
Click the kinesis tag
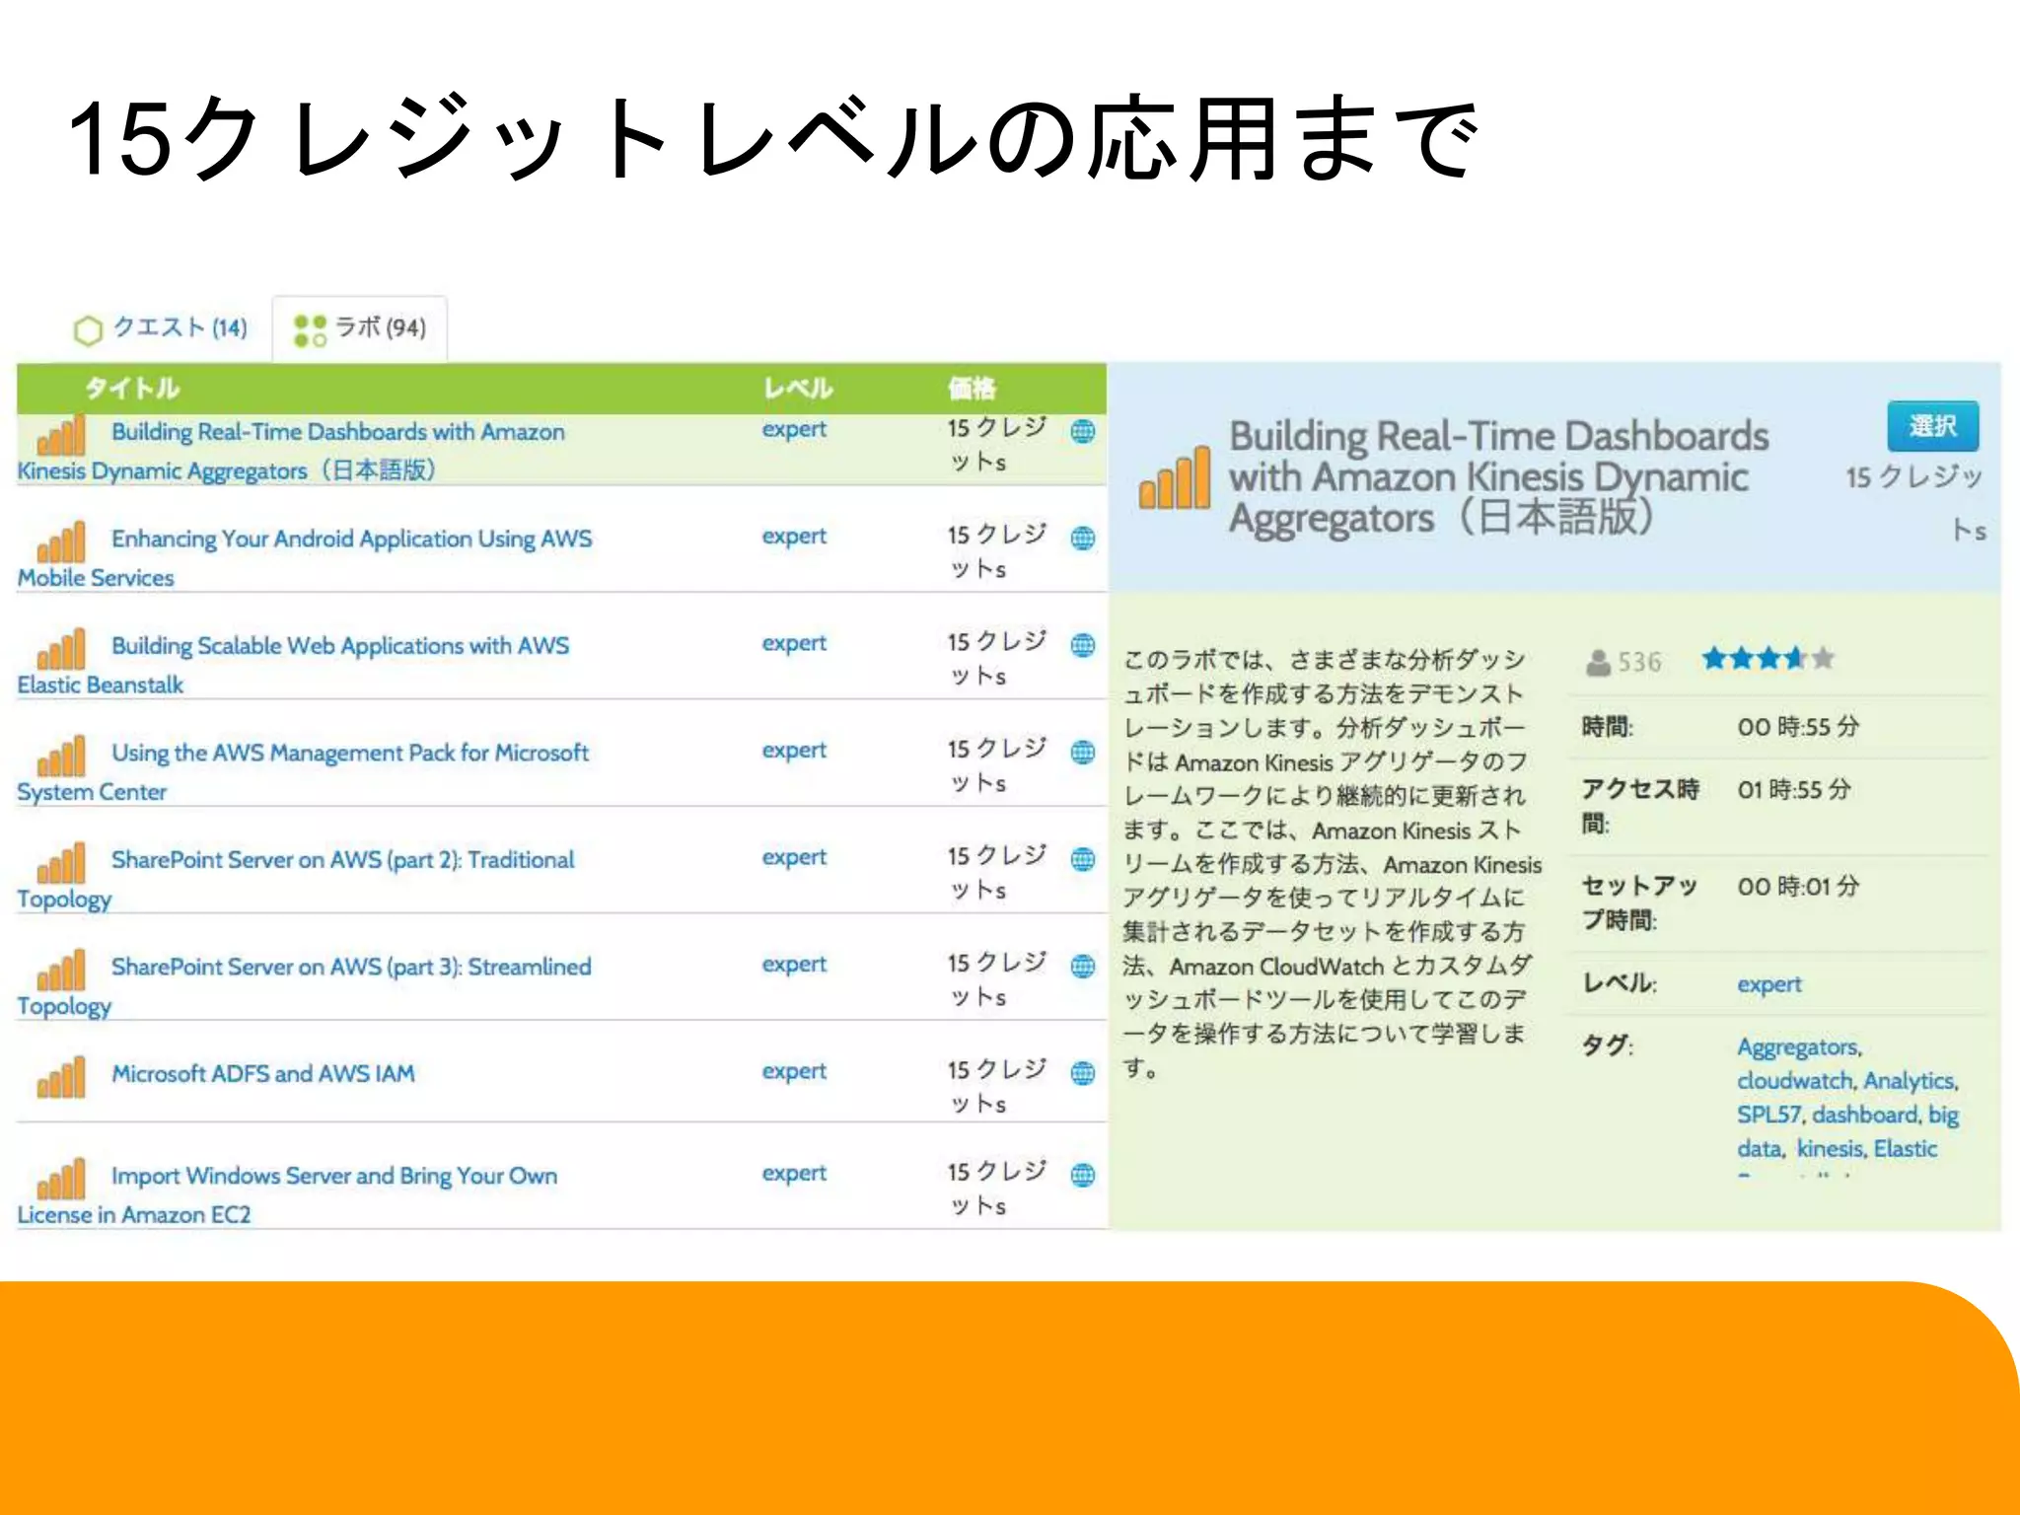(1831, 1149)
